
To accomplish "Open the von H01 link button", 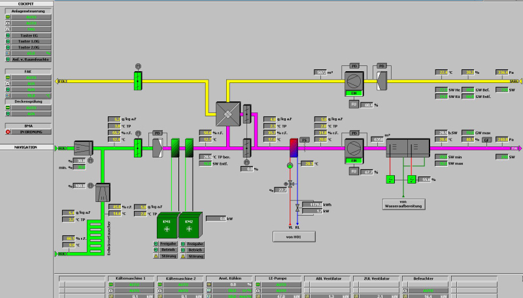I will click(x=294, y=237).
